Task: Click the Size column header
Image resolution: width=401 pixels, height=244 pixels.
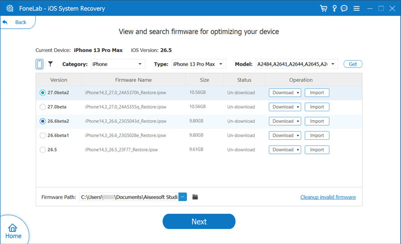Action: point(205,80)
